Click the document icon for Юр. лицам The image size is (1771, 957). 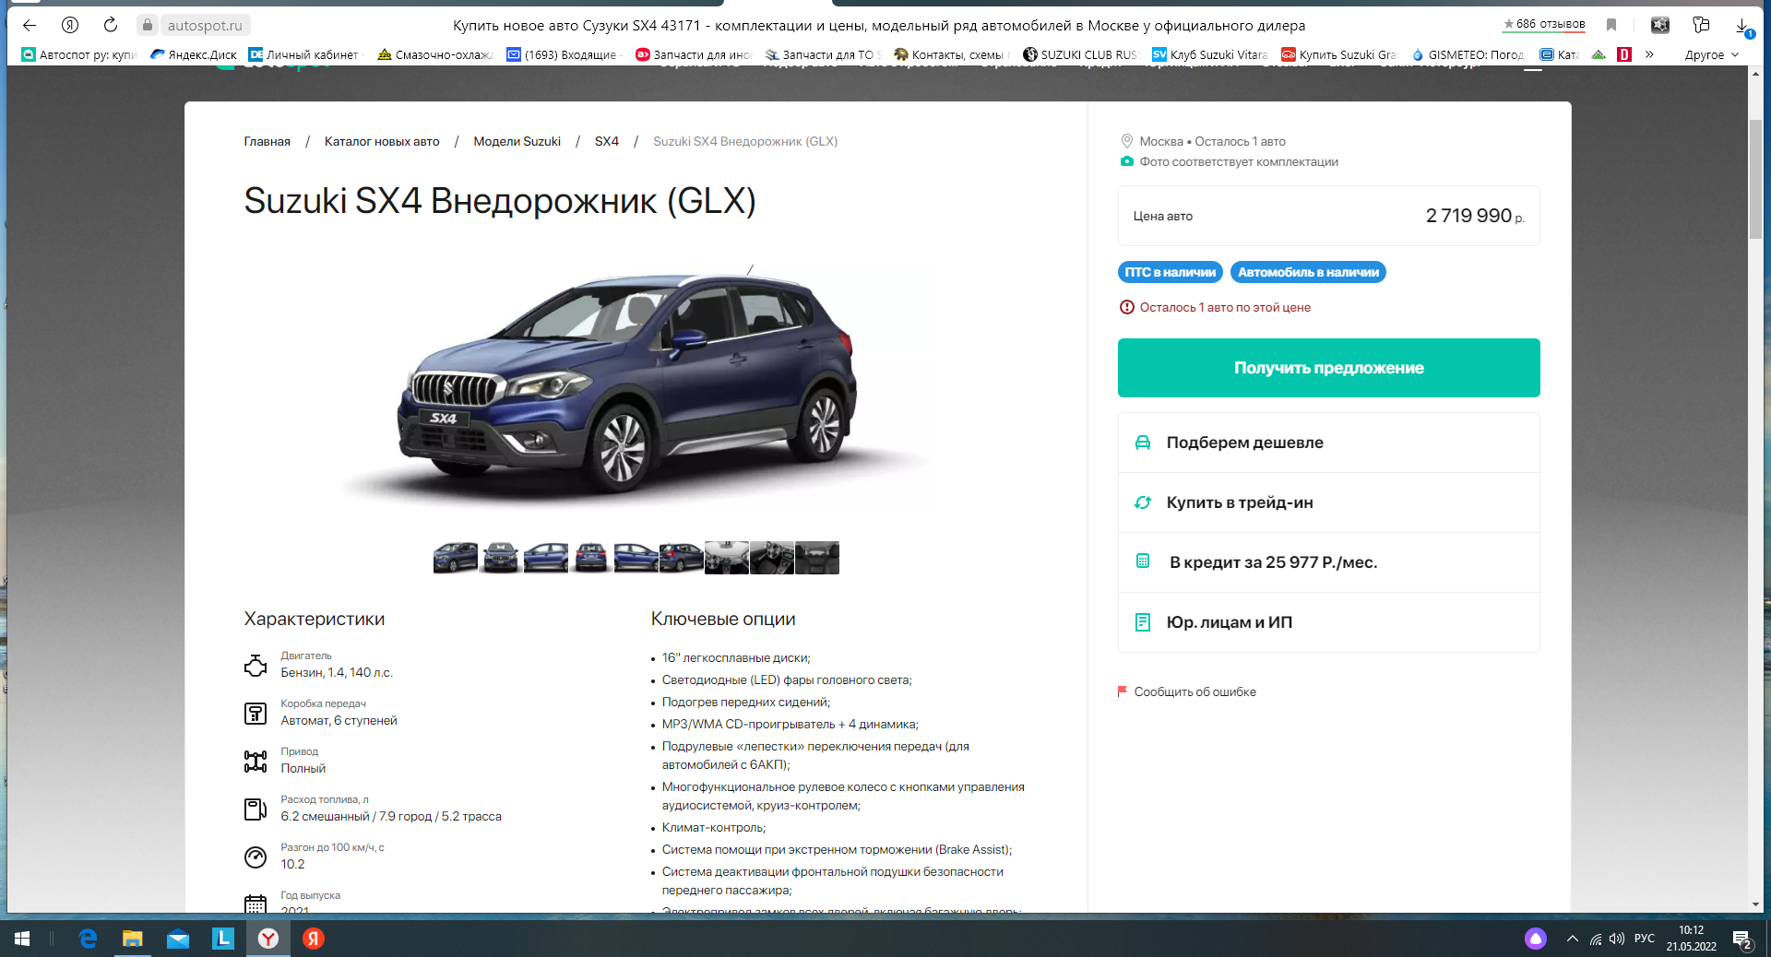1142,622
